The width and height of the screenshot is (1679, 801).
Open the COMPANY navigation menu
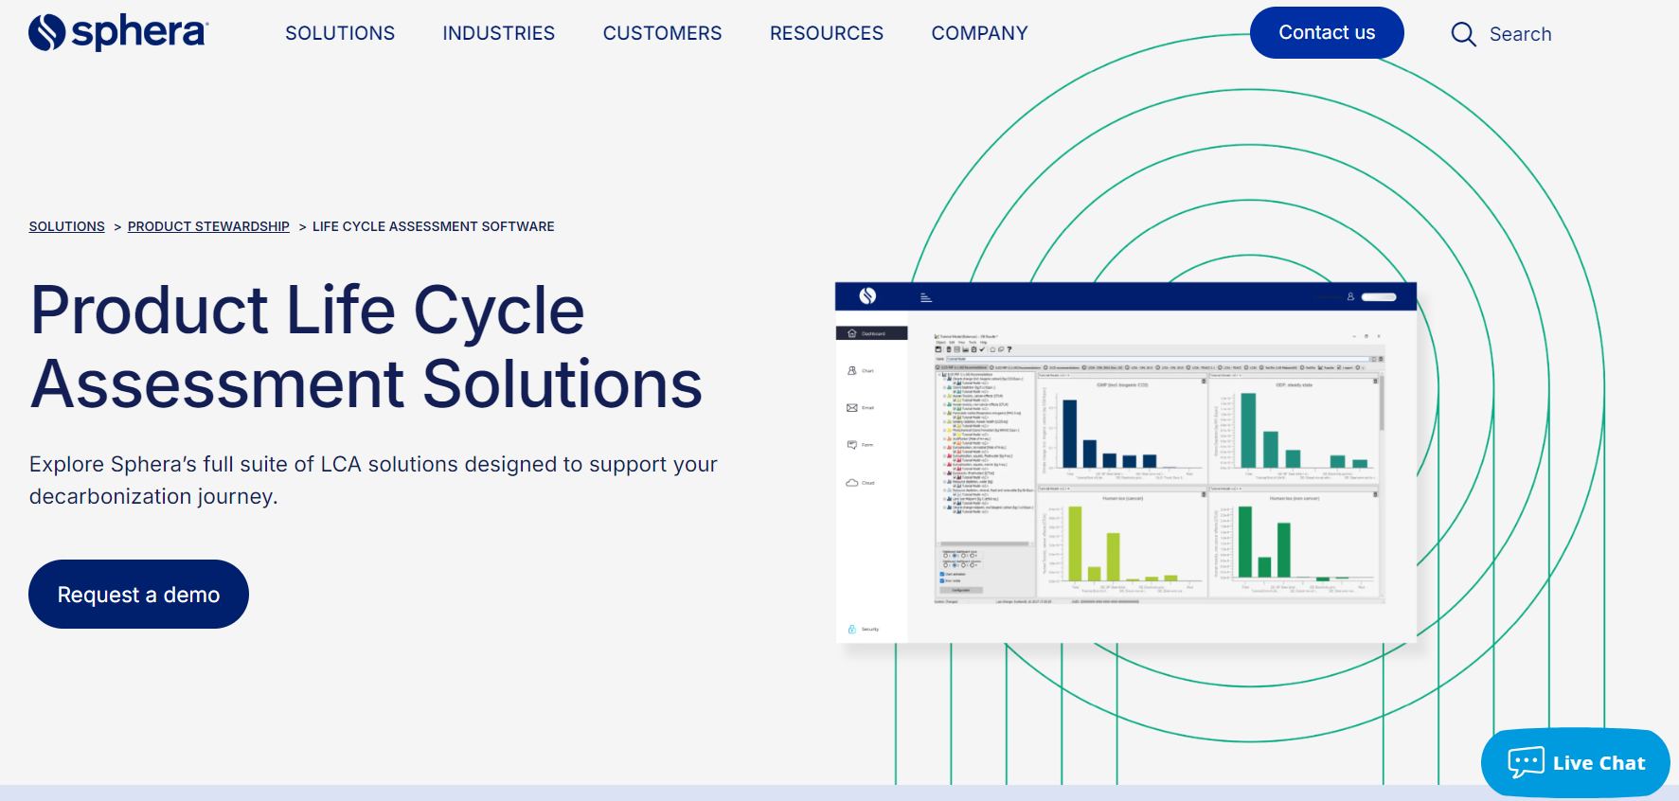coord(980,33)
